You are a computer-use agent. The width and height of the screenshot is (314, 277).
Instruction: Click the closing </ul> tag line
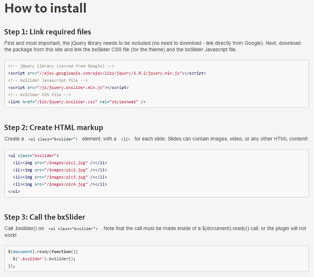pos(14,192)
